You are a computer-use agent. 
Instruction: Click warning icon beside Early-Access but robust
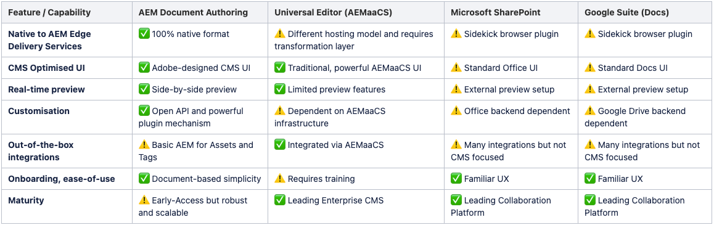(x=144, y=200)
